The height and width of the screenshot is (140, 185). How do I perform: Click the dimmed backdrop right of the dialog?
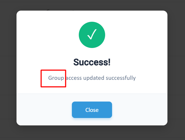(176, 70)
